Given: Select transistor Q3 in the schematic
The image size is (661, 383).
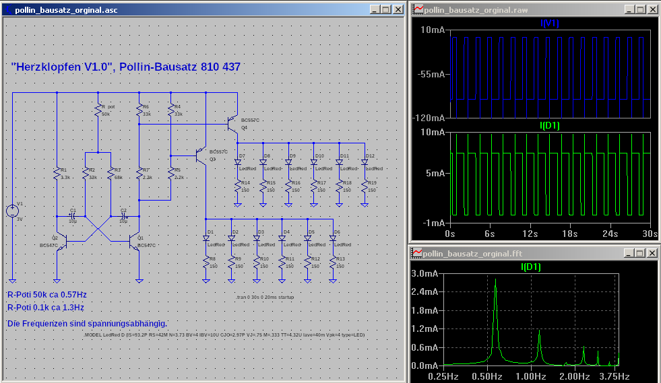Looking at the screenshot, I should pos(200,156).
